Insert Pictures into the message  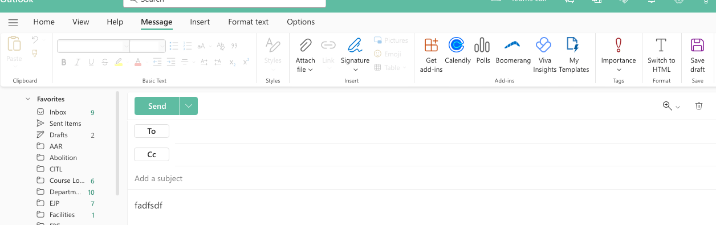point(391,40)
